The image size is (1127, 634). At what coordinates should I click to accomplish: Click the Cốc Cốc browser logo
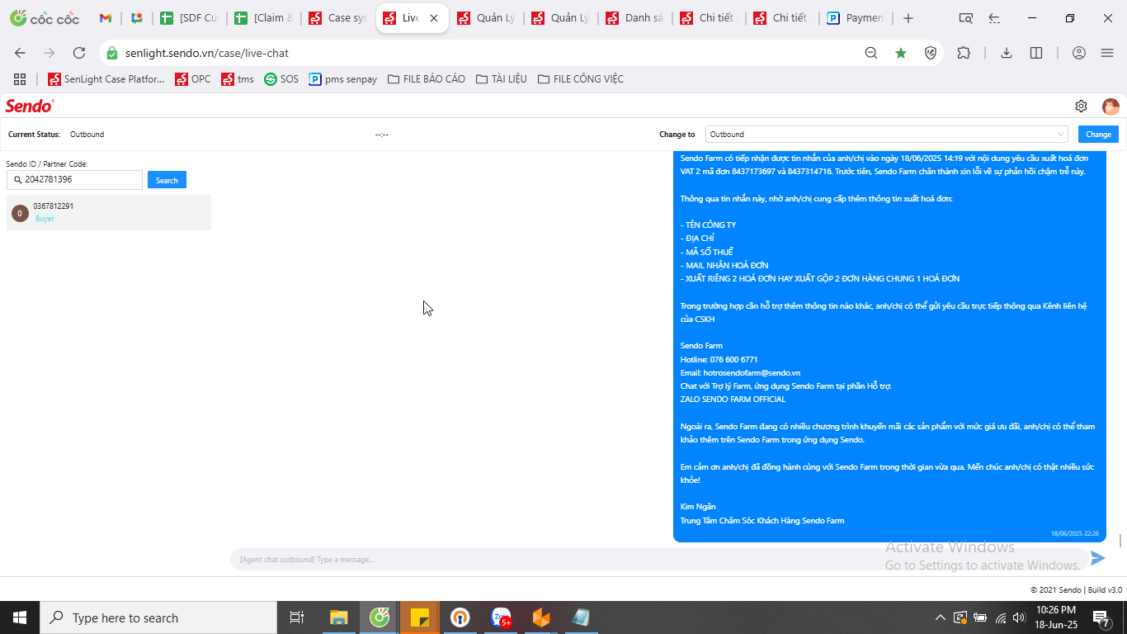tap(45, 18)
